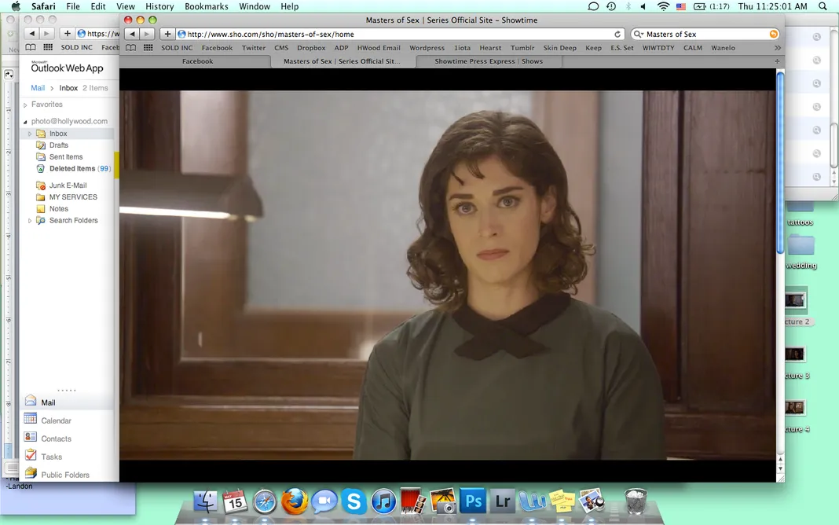Open the reading list book icon in Showtime window
This screenshot has width=839, height=525.
131,48
